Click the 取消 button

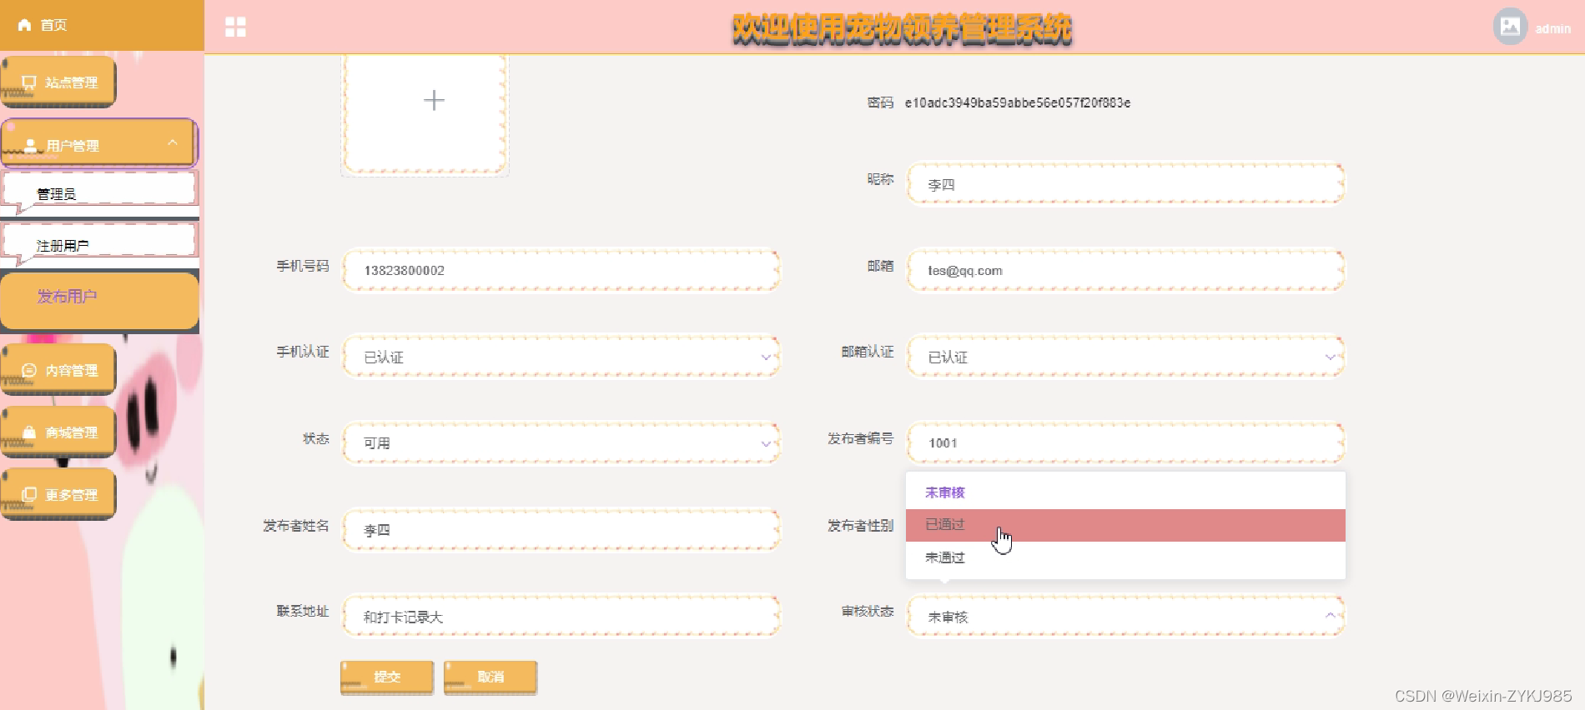(x=491, y=677)
